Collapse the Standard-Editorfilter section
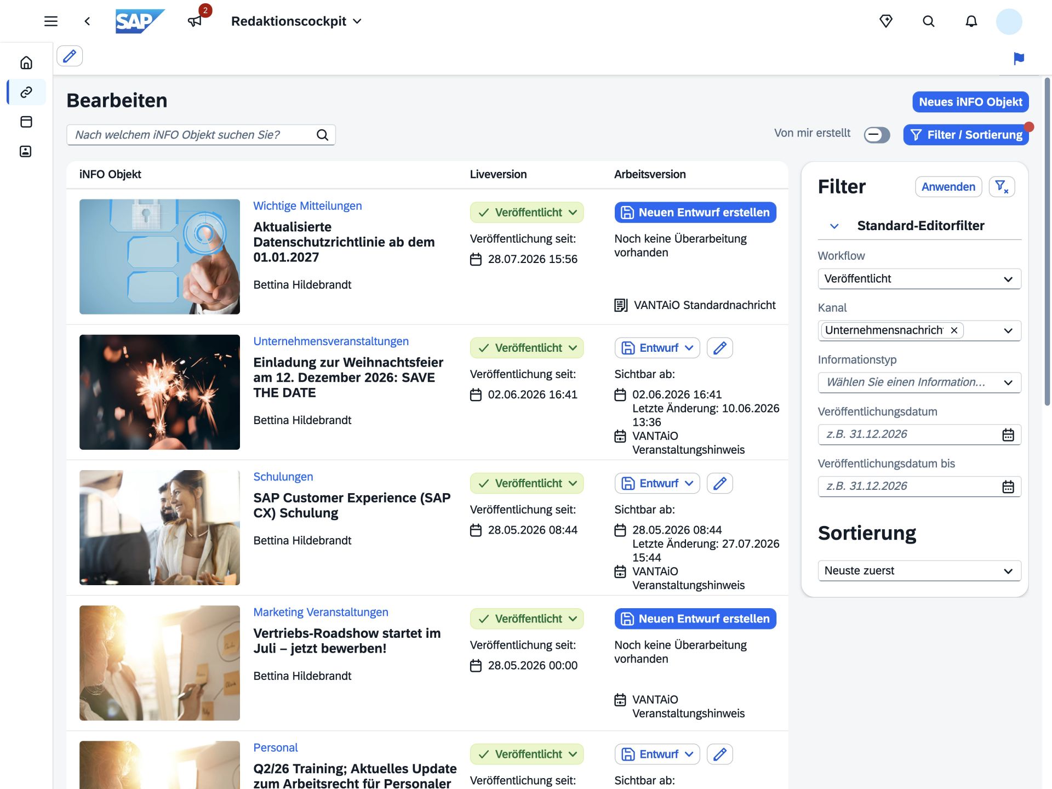1052x789 pixels. coord(834,226)
